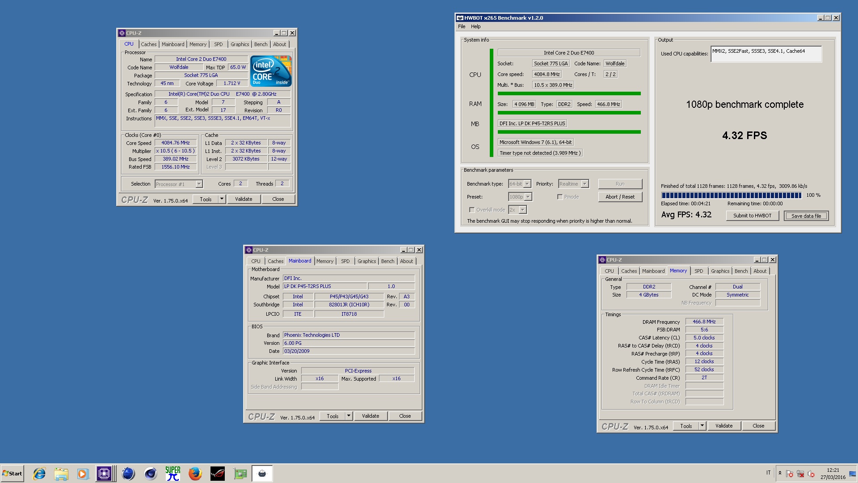Switch to SPD tab in CPU-Z Mainboard window
This screenshot has width=858, height=483.
tap(345, 261)
